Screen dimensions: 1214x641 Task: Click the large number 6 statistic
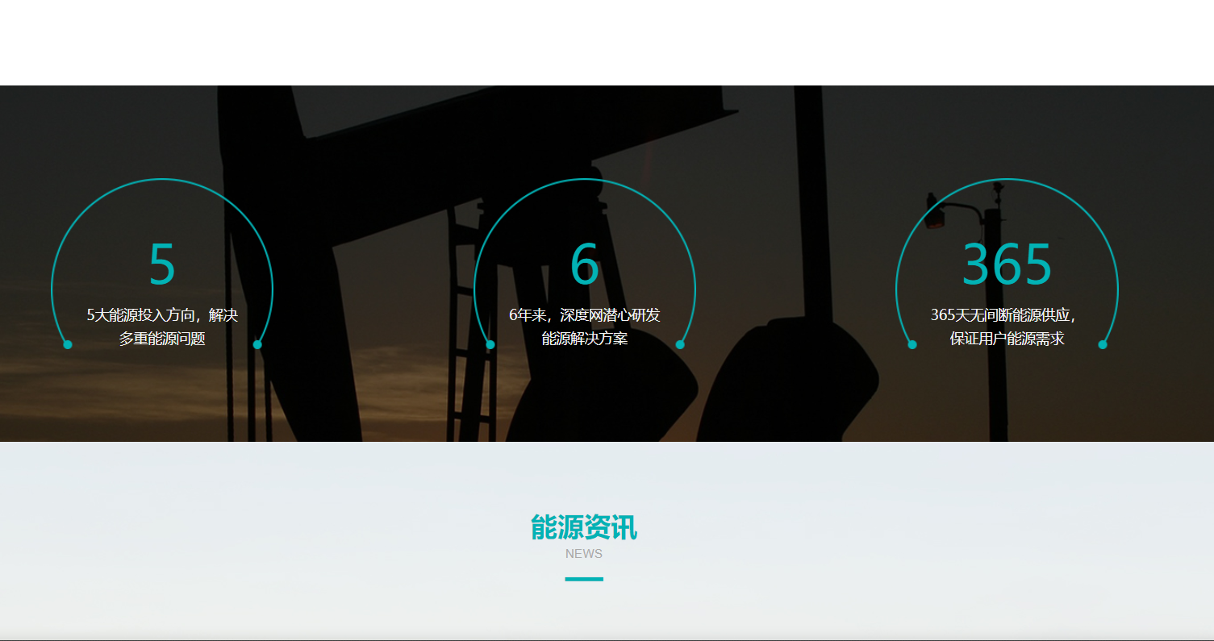(585, 264)
